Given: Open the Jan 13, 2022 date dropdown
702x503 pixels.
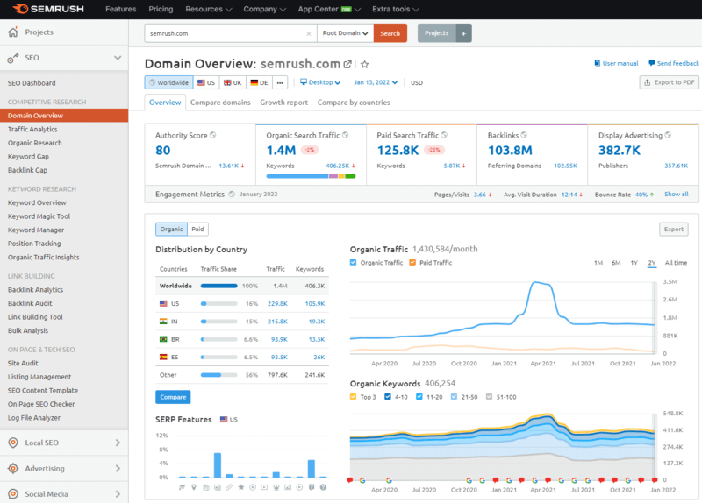Looking at the screenshot, I should tap(376, 82).
